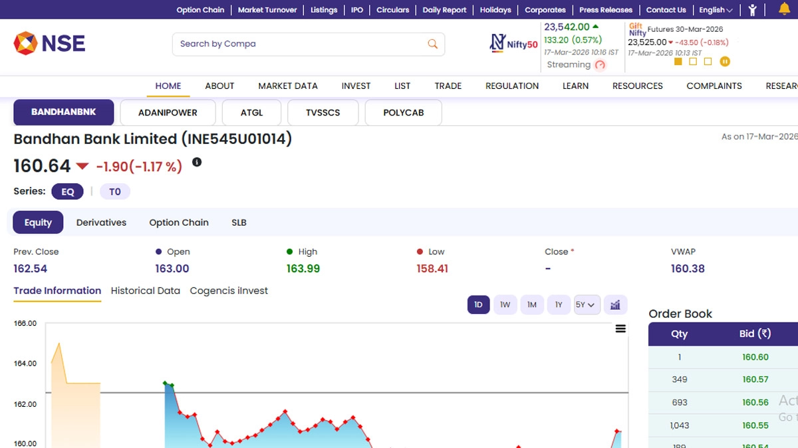Viewport: 798px width, 448px height.
Task: Switch series to T0
Action: tap(115, 192)
